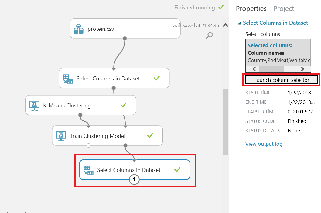Open the View output log link
Screen dimensions: 321x213
pos(264,144)
